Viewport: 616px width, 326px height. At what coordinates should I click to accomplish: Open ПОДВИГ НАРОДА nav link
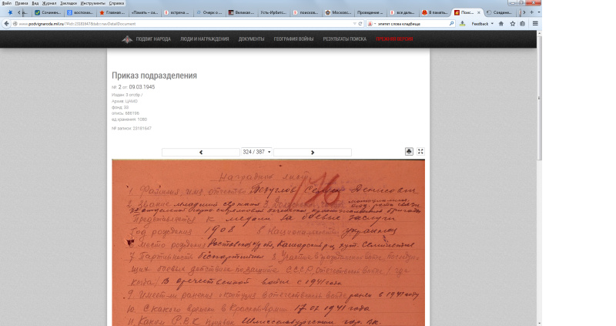pos(153,39)
